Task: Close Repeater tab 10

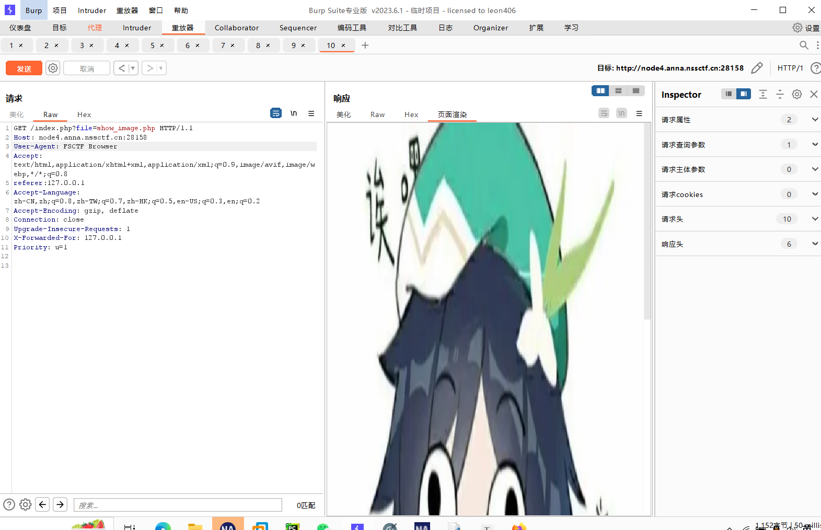Action: [x=343, y=45]
